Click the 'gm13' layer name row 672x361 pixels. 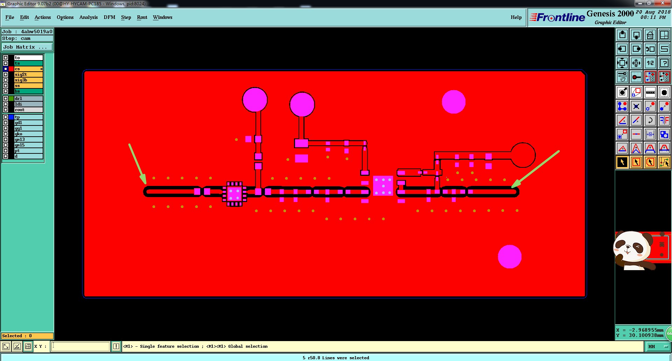(x=28, y=139)
